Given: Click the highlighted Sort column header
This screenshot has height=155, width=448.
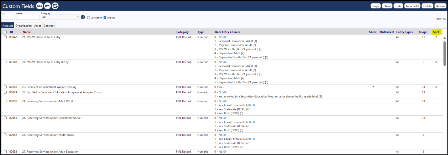Looking at the screenshot, I should tap(436, 32).
